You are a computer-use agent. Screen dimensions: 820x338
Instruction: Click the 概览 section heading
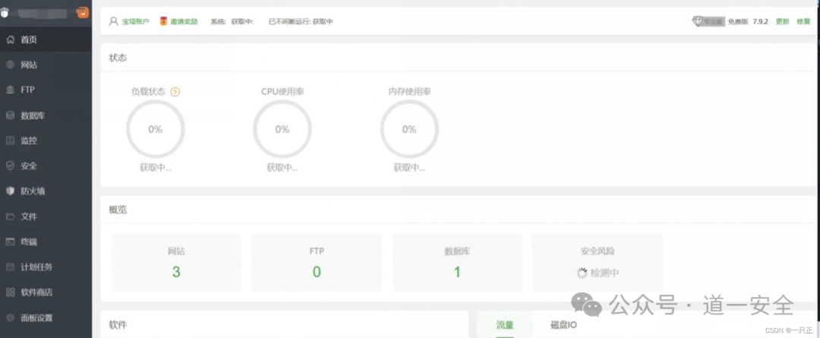pyautogui.click(x=118, y=210)
